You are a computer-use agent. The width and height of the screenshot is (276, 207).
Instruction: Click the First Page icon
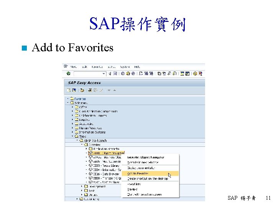(159, 74)
